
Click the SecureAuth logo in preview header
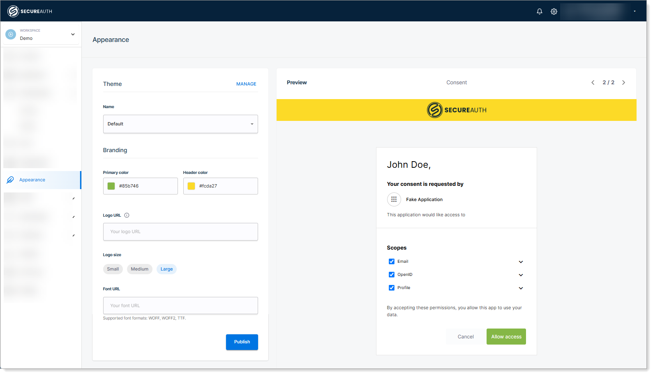click(x=457, y=110)
